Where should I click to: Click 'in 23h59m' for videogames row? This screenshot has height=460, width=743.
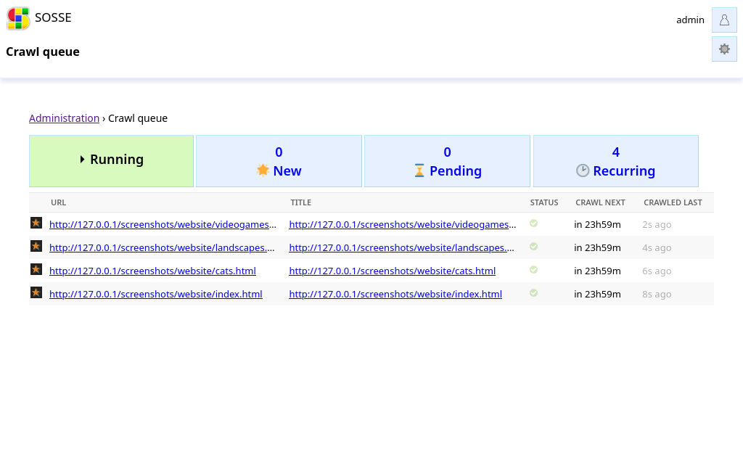click(x=597, y=224)
